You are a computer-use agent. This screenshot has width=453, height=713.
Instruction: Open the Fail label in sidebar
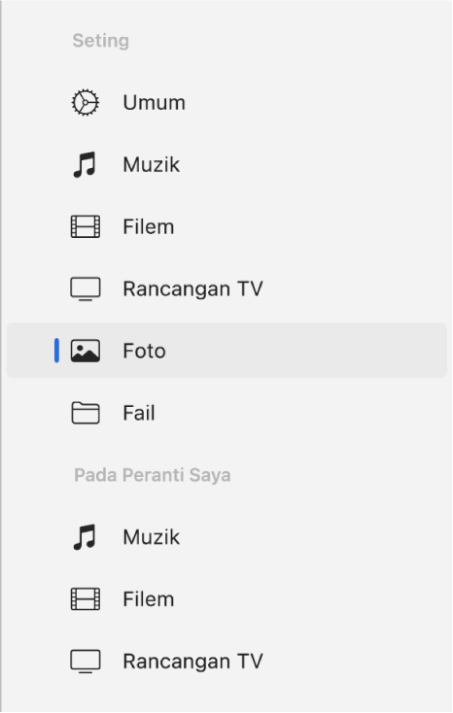(x=139, y=413)
